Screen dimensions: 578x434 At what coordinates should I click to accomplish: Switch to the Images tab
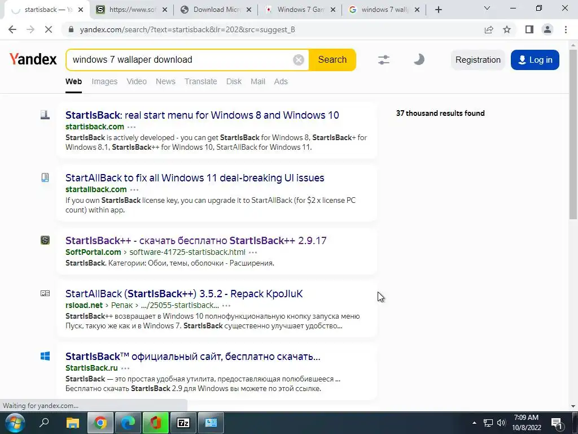[x=104, y=81]
